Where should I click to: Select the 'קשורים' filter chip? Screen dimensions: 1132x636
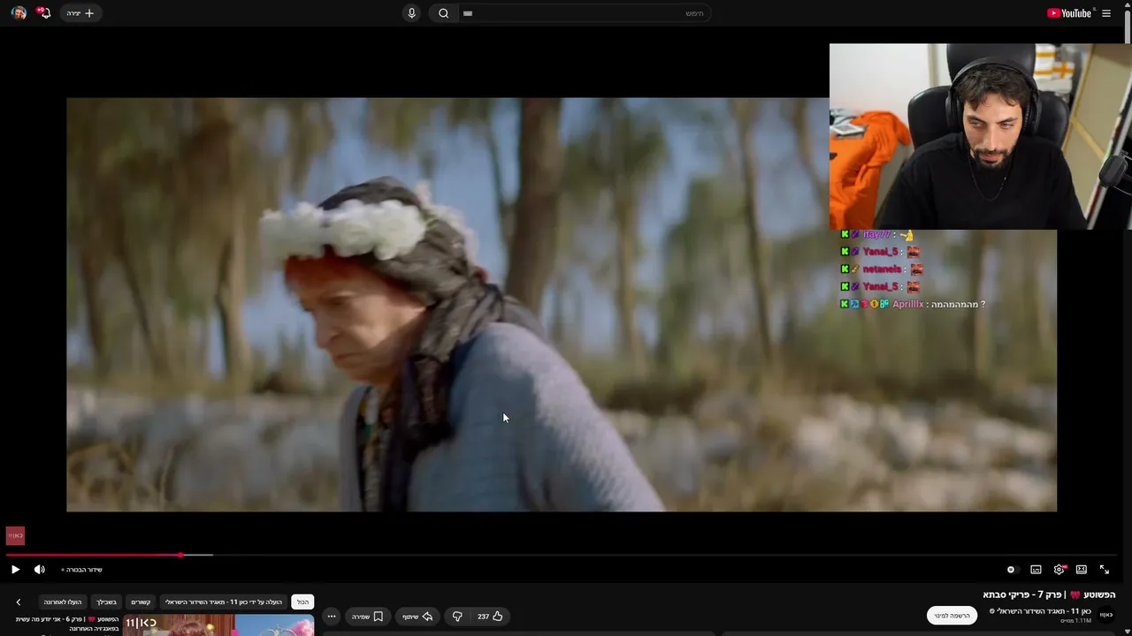(141, 602)
